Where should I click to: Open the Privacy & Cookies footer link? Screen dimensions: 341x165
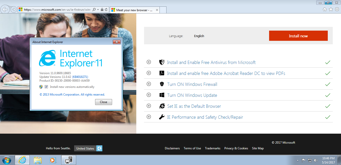click(236, 148)
